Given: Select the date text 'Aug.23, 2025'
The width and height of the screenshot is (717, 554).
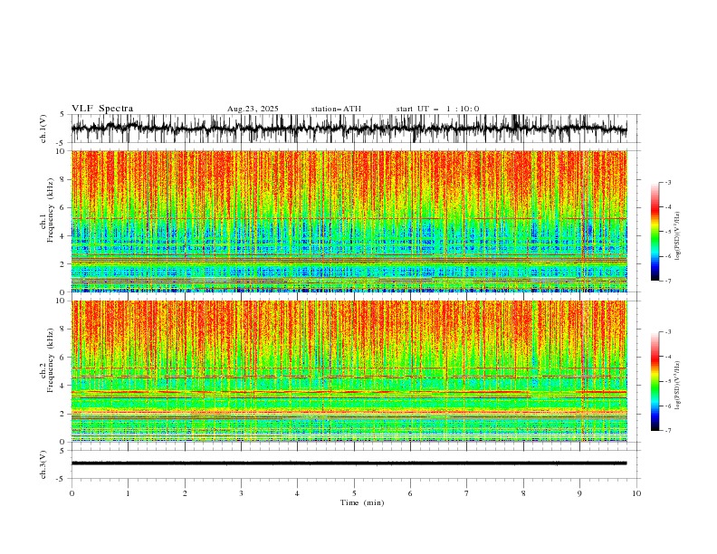Looking at the screenshot, I should [x=253, y=109].
